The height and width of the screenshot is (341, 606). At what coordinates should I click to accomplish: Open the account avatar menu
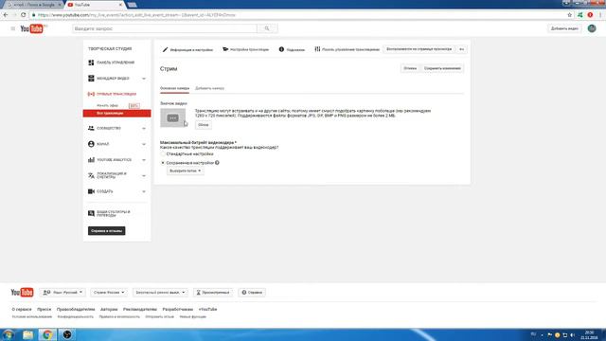tap(592, 28)
